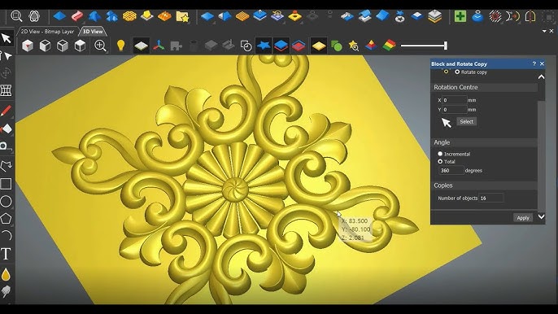Select the Text tool
Screen dimensions: 558x314
(x=6, y=254)
